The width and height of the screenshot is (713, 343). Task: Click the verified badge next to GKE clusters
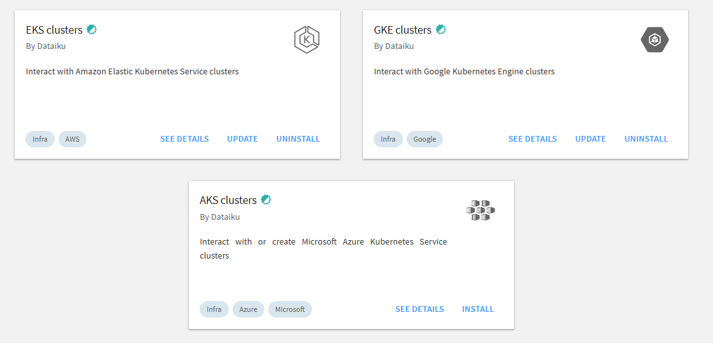tap(440, 29)
